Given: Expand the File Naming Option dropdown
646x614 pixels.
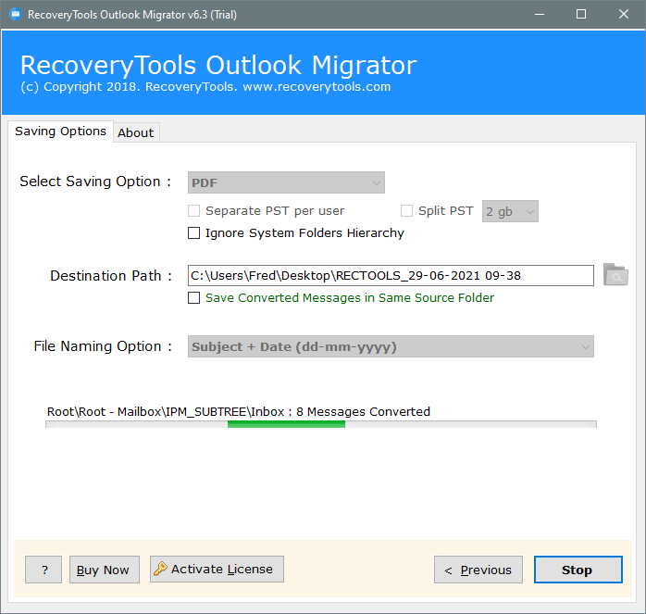Looking at the screenshot, I should click(391, 346).
